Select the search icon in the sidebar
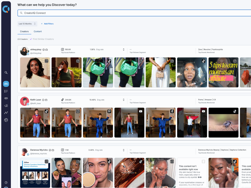Viewport: 251px width, 188px height. click(6, 72)
